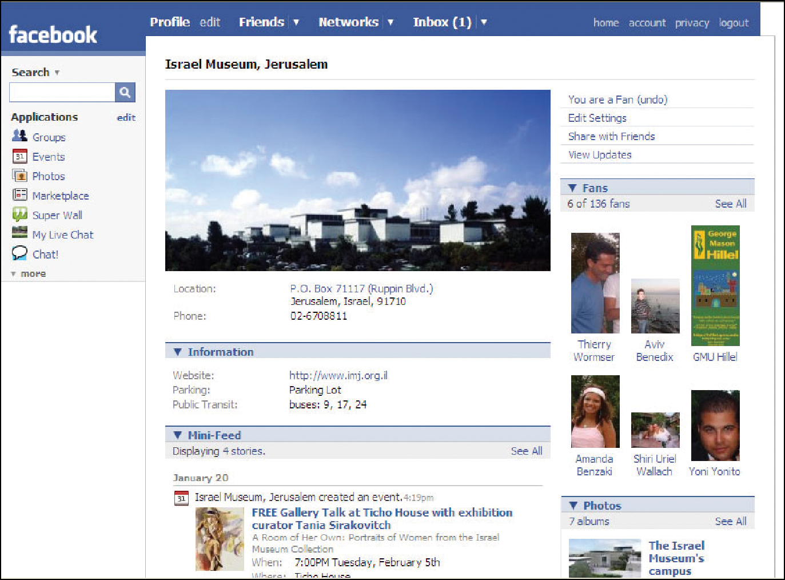Viewport: 785px width, 580px height.
Task: Open the Marketplace application icon
Action: pos(19,195)
